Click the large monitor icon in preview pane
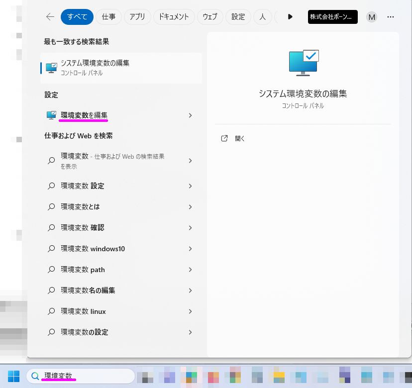This screenshot has height=388, width=412. pyautogui.click(x=304, y=63)
